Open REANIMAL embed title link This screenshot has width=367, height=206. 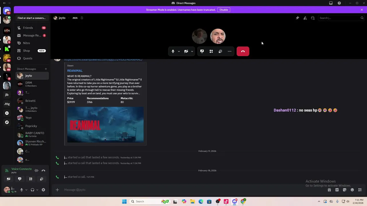[x=75, y=71]
